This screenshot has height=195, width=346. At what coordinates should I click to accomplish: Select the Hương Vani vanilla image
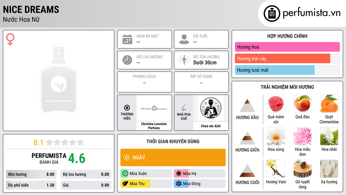[276, 169]
